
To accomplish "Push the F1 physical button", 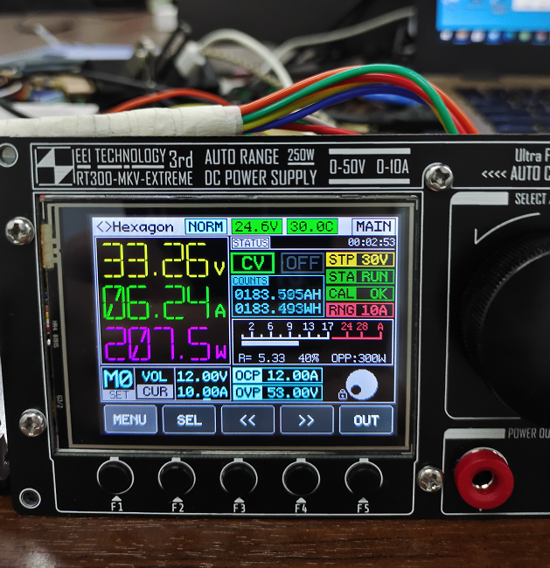I will point(115,477).
